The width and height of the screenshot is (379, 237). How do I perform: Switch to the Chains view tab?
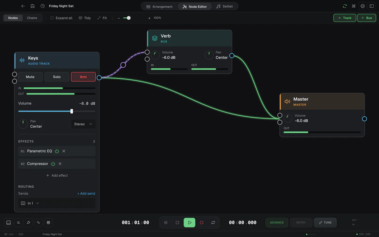click(x=32, y=18)
